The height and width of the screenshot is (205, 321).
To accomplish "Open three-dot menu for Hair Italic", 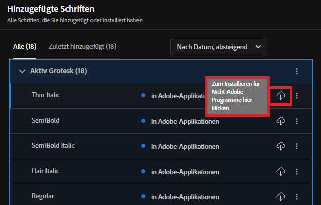I will pyautogui.click(x=297, y=172).
